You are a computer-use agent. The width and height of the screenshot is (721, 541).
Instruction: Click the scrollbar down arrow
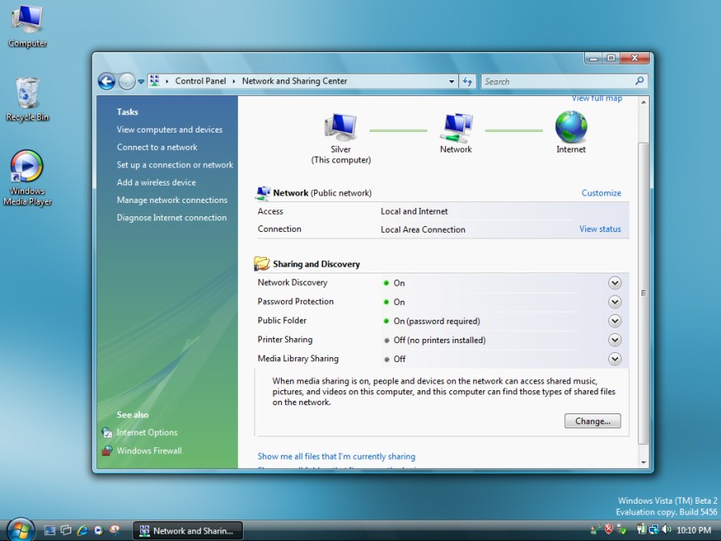[643, 462]
